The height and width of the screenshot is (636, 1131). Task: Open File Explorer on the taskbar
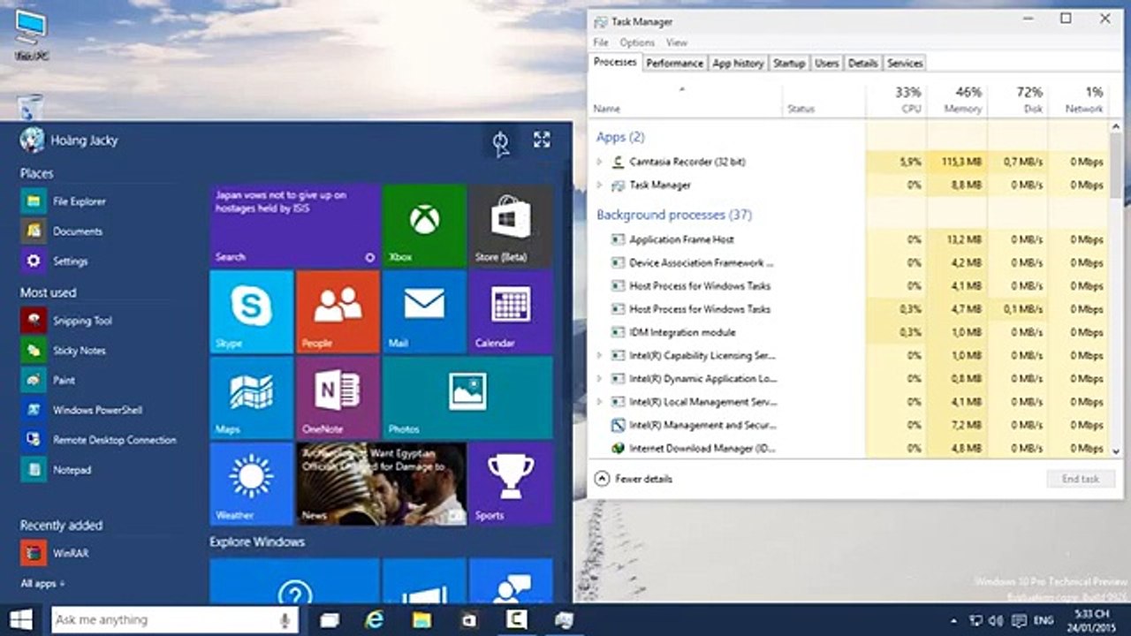point(422,620)
